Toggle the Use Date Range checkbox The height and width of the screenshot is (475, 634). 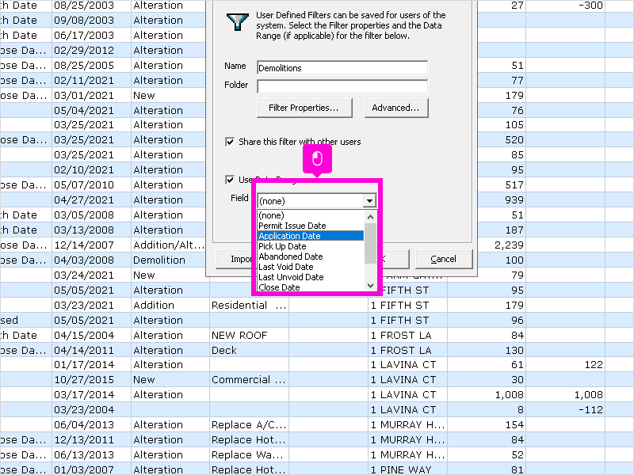point(230,180)
